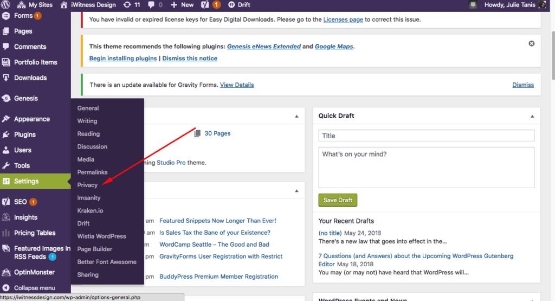555x301 pixels.
Task: Open General settings submenu item
Action: (x=88, y=108)
